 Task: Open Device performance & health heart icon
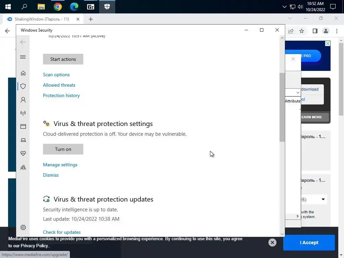tap(23, 153)
